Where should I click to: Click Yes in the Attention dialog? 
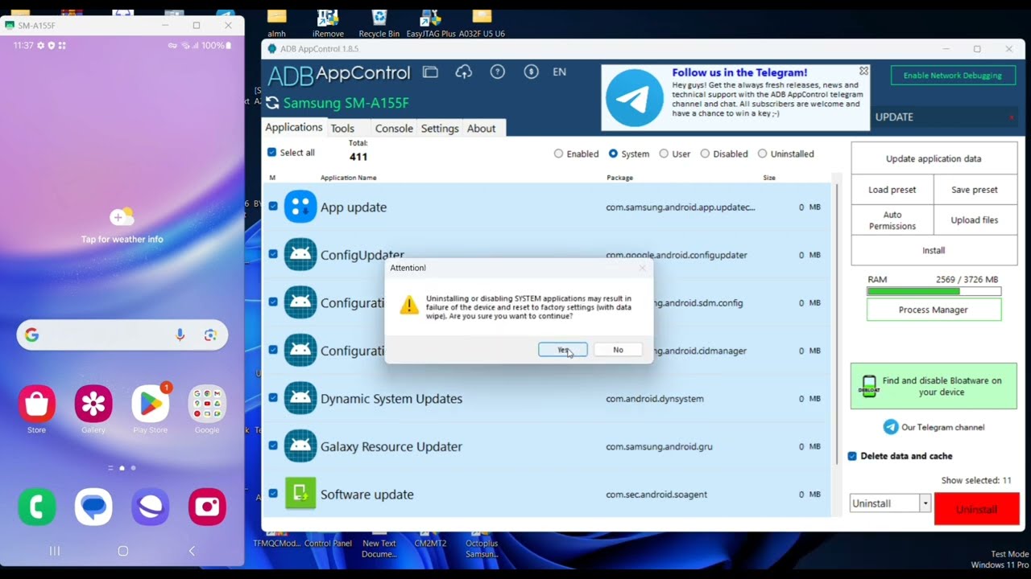click(562, 350)
